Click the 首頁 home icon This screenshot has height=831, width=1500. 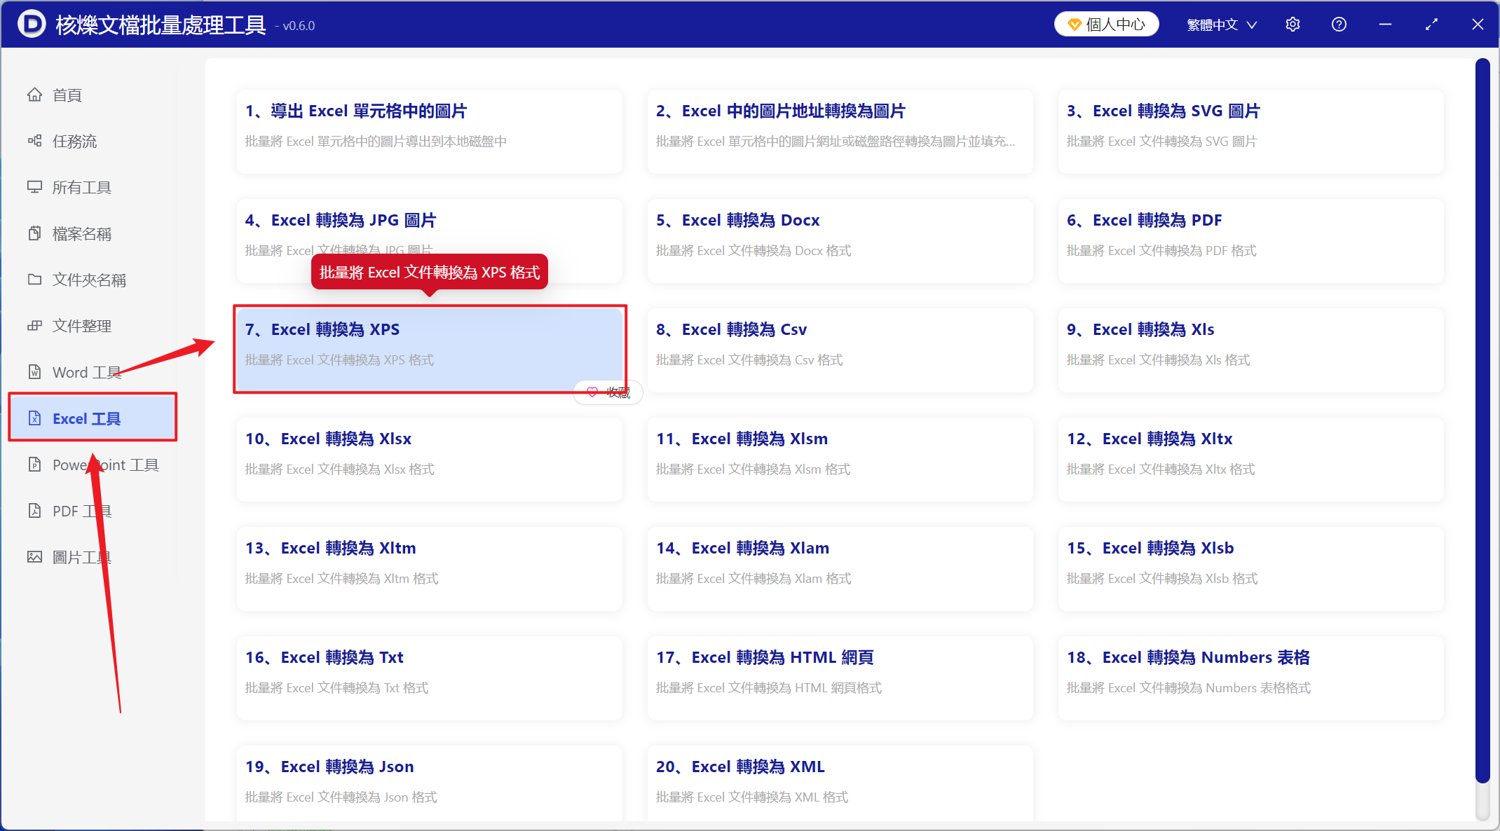click(34, 95)
